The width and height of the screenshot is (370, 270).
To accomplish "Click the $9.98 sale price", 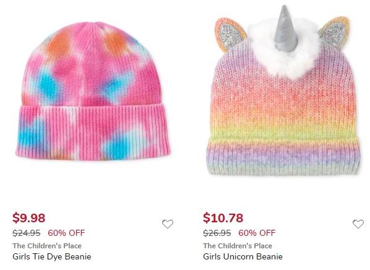I will pos(29,217).
